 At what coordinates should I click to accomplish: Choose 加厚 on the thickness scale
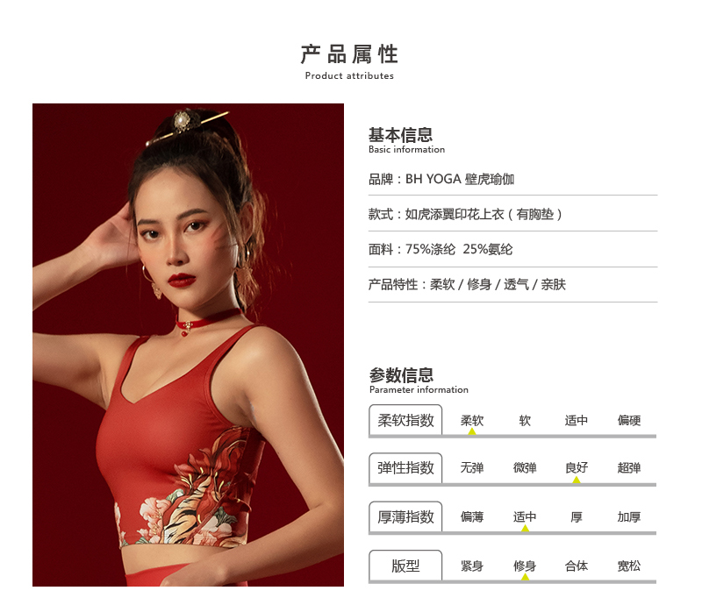click(629, 516)
